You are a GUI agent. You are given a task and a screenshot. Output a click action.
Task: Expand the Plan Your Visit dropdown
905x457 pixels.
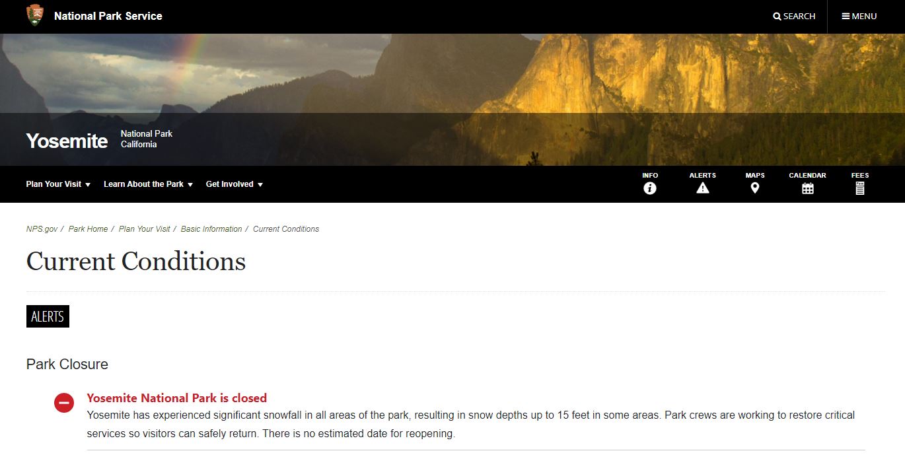click(58, 184)
